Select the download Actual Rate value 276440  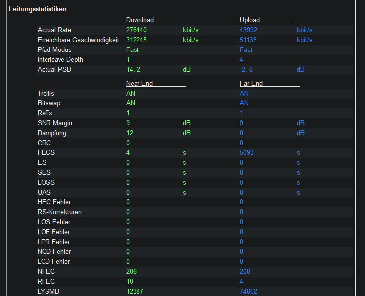[137, 30]
